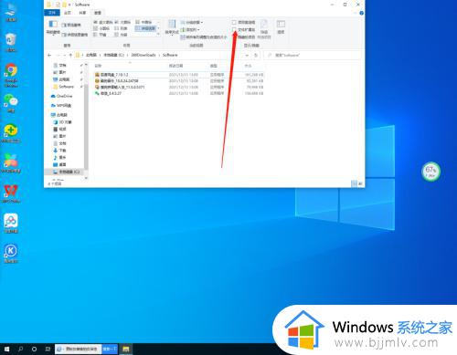Switch to details view via status bar icon
The height and width of the screenshot is (355, 457).
(x=354, y=183)
